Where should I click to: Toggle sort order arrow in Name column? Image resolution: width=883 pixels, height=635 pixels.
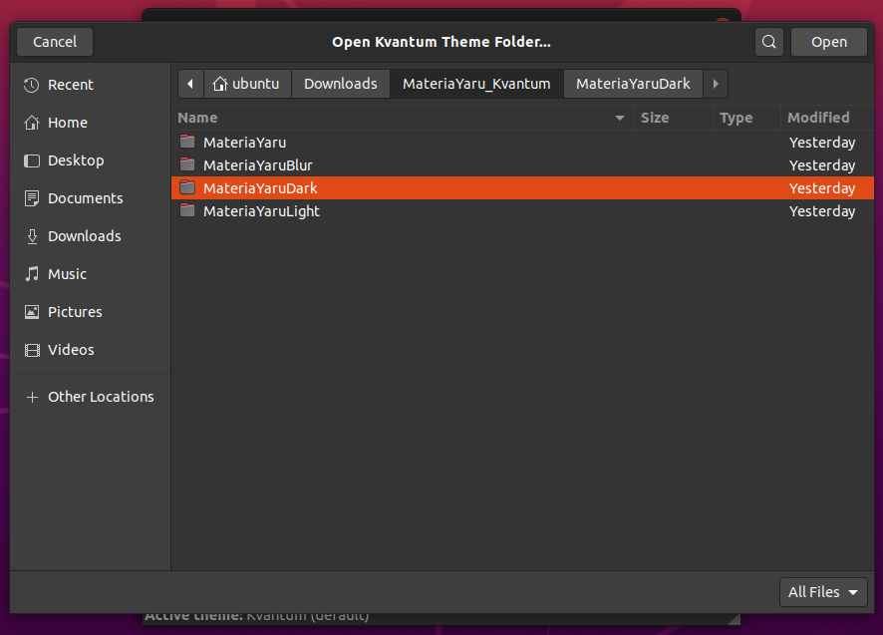coord(620,118)
